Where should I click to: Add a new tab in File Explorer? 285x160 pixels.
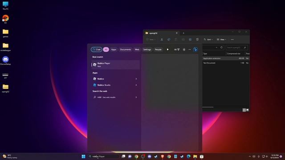pos(183,33)
